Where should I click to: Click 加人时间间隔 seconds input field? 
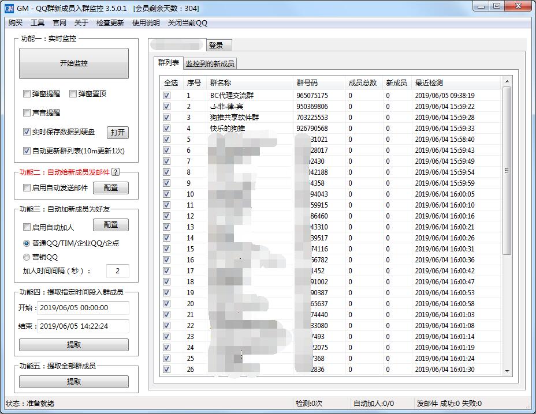pos(118,271)
